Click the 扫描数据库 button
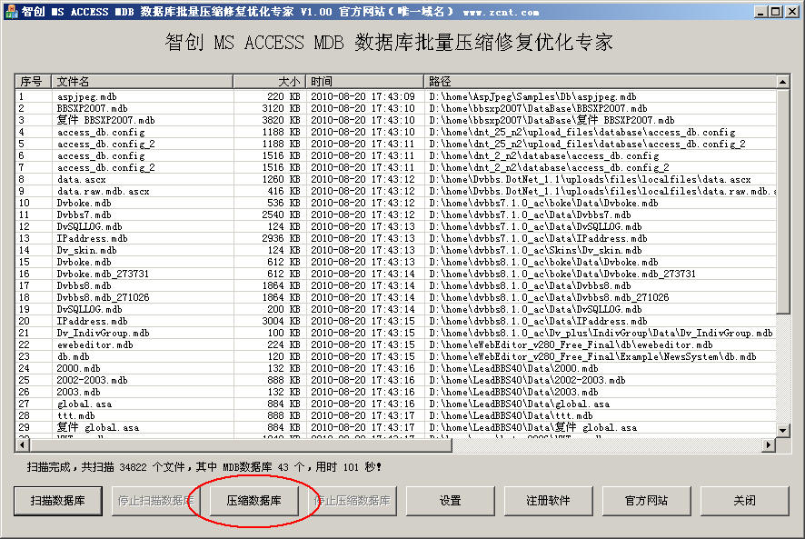This screenshot has width=805, height=539. point(58,501)
